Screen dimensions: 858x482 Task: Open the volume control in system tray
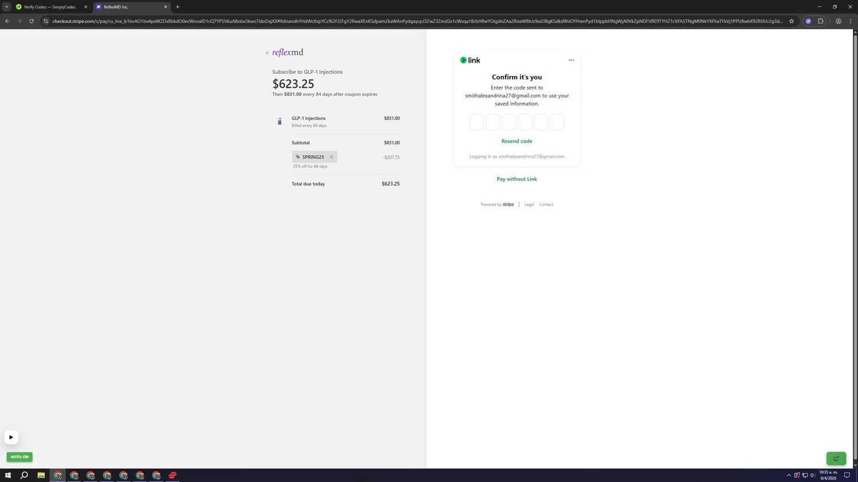pos(813,475)
